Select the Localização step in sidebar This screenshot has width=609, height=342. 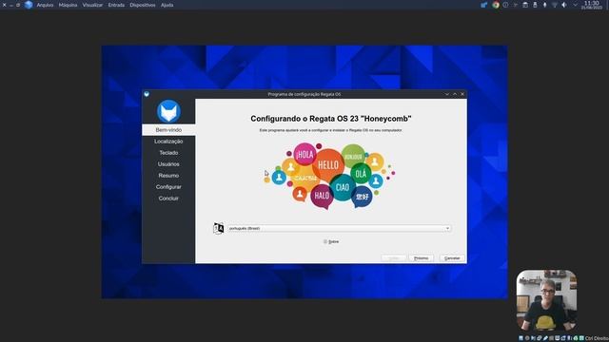tap(168, 142)
